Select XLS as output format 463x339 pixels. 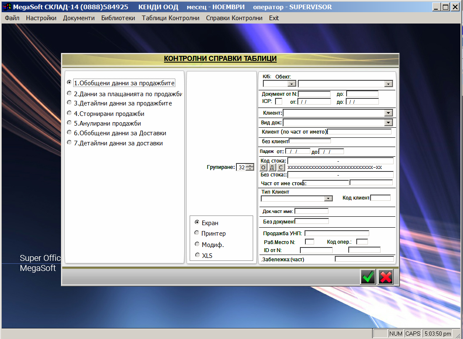tap(197, 255)
